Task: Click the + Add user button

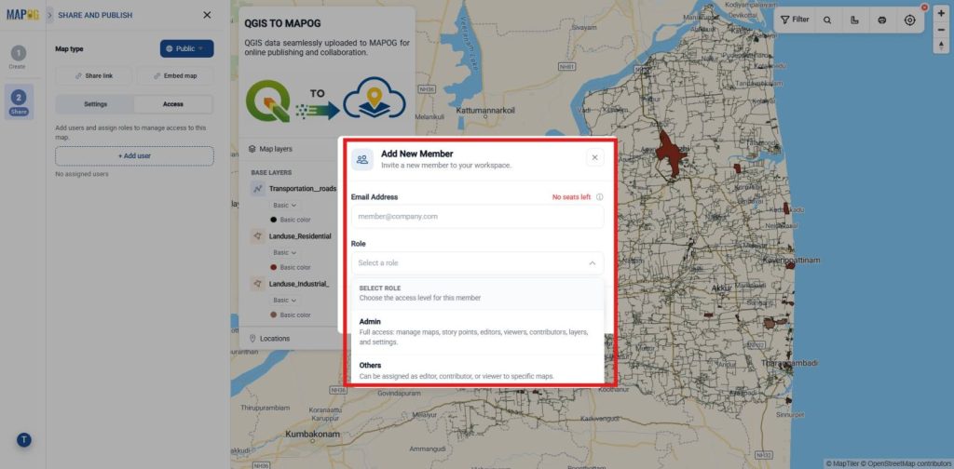Action: point(134,156)
